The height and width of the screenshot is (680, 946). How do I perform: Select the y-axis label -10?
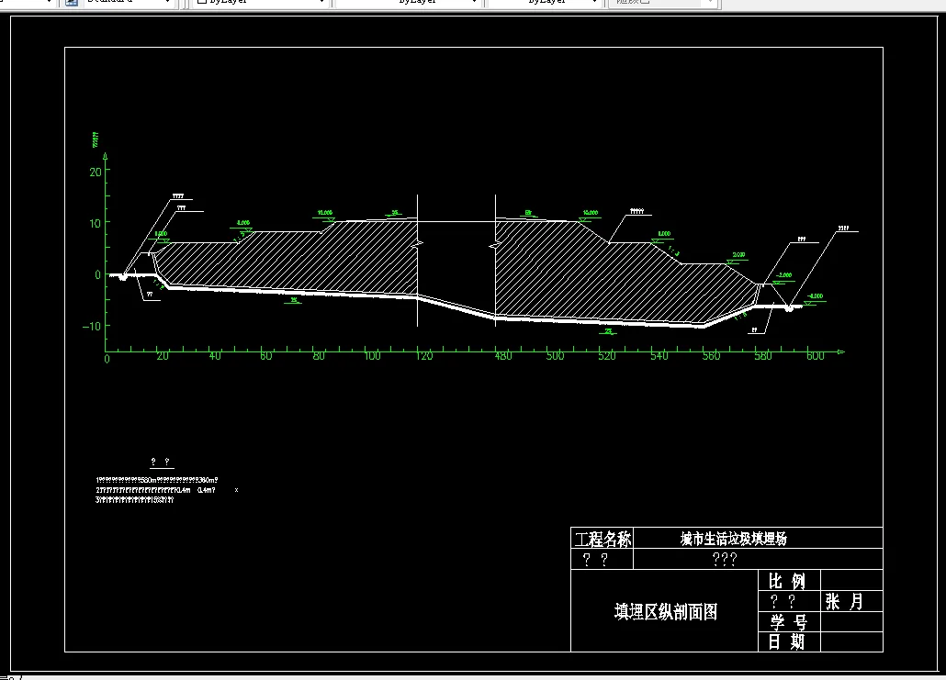coord(92,326)
